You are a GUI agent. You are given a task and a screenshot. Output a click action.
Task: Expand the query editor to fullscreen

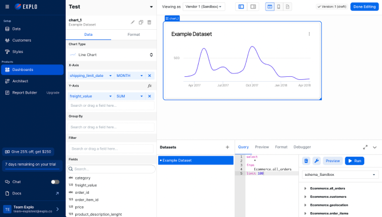pos(365,147)
